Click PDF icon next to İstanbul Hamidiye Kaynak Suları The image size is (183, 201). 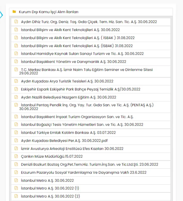tap(16, 54)
